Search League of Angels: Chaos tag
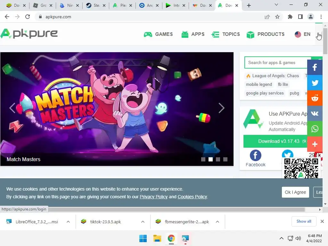 [x=273, y=76]
